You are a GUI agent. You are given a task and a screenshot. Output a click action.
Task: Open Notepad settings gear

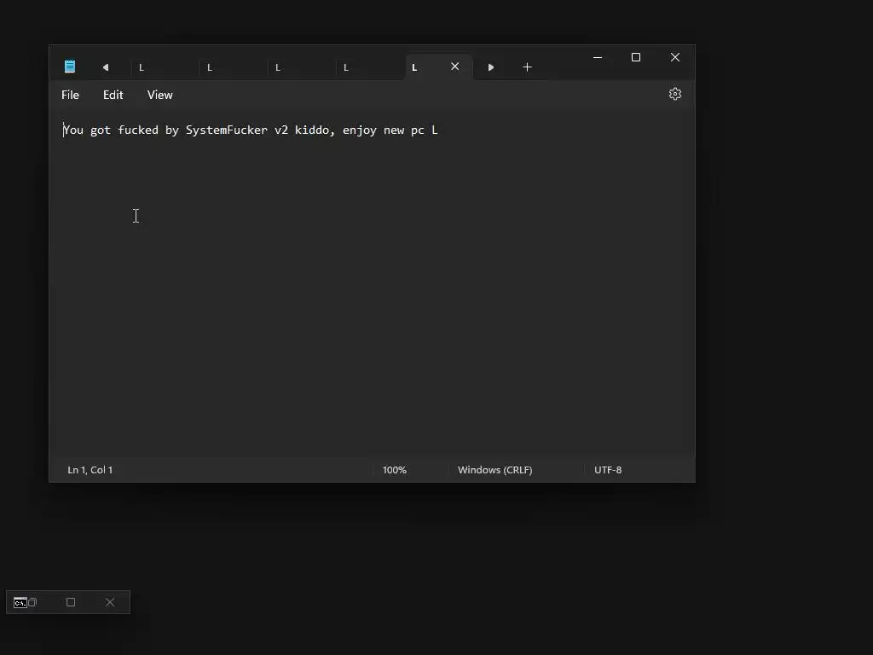tap(675, 94)
